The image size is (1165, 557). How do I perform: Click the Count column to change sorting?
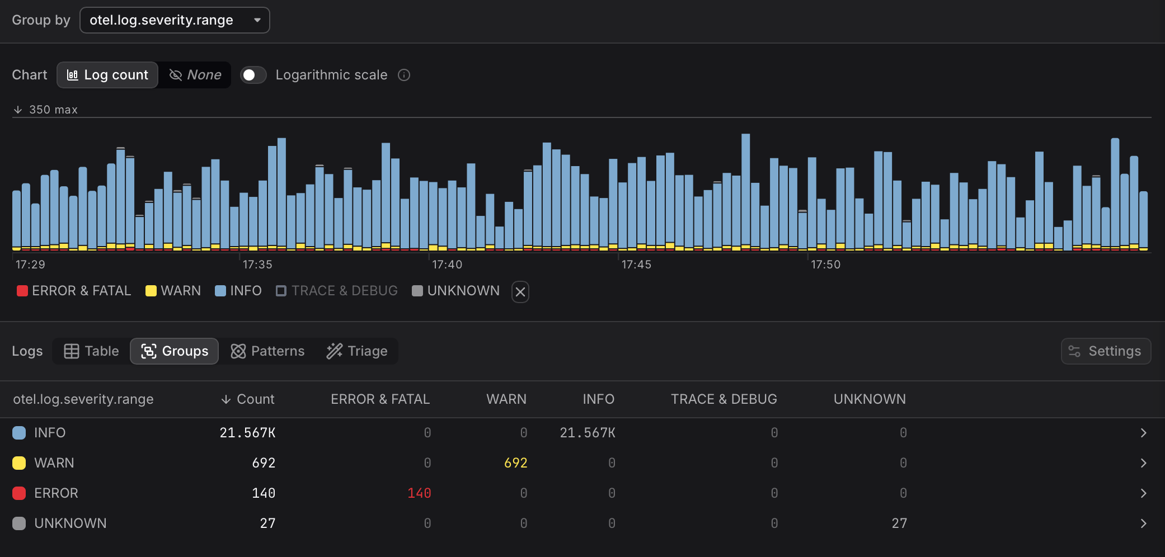tap(248, 399)
